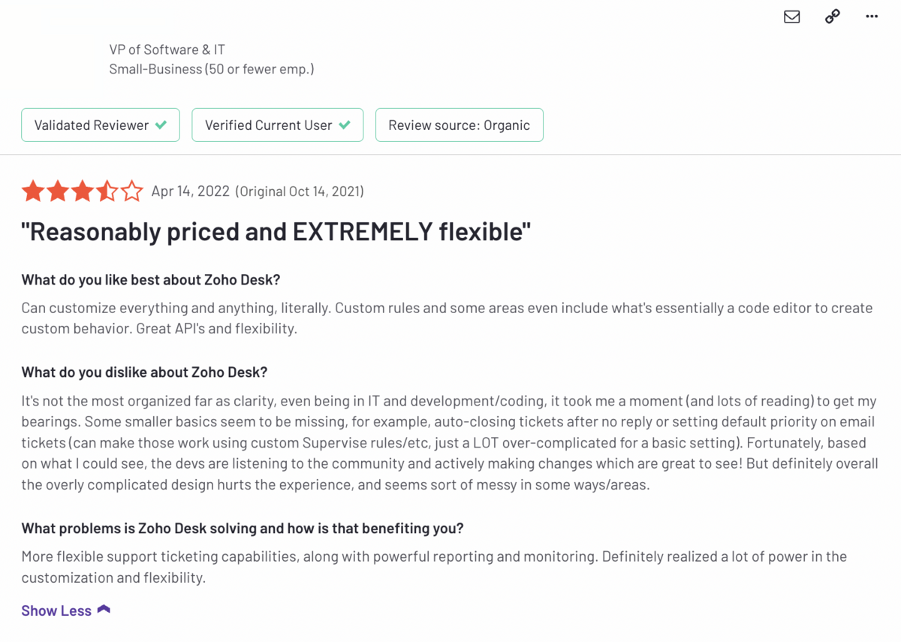This screenshot has width=901, height=642.
Task: Open the three-dots more options menu
Action: click(872, 17)
